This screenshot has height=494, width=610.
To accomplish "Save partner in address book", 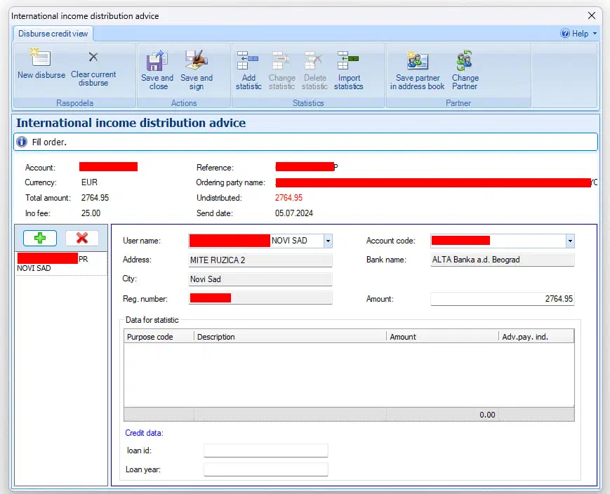I will [x=418, y=61].
